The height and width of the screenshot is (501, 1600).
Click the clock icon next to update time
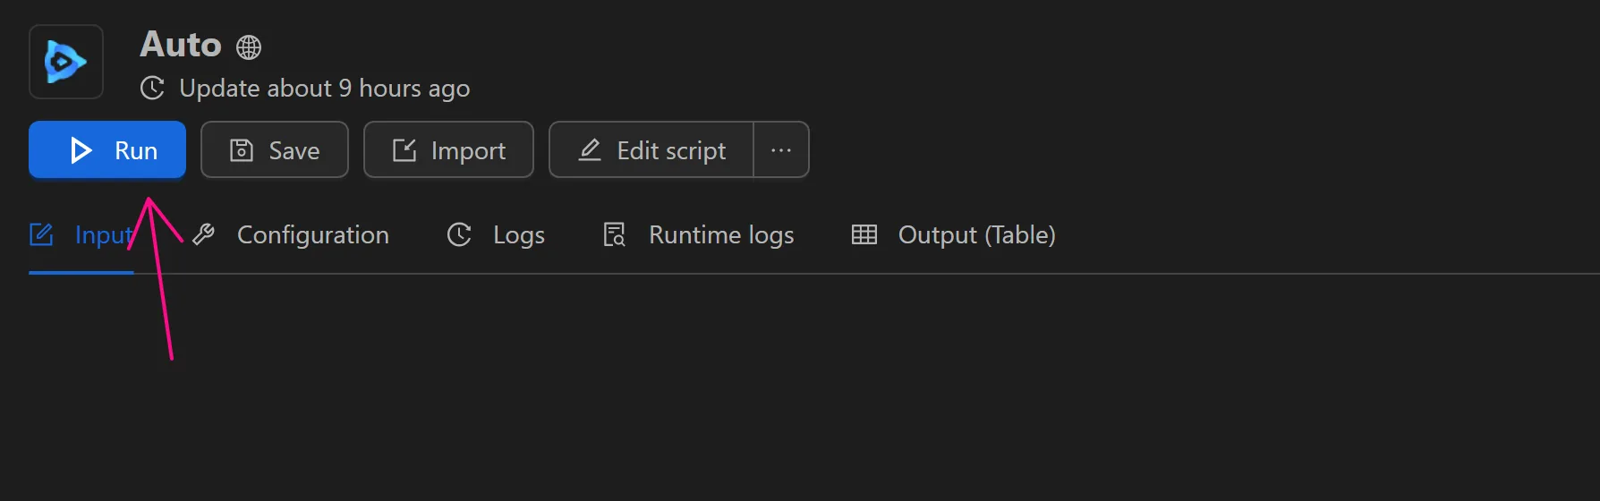coord(153,89)
